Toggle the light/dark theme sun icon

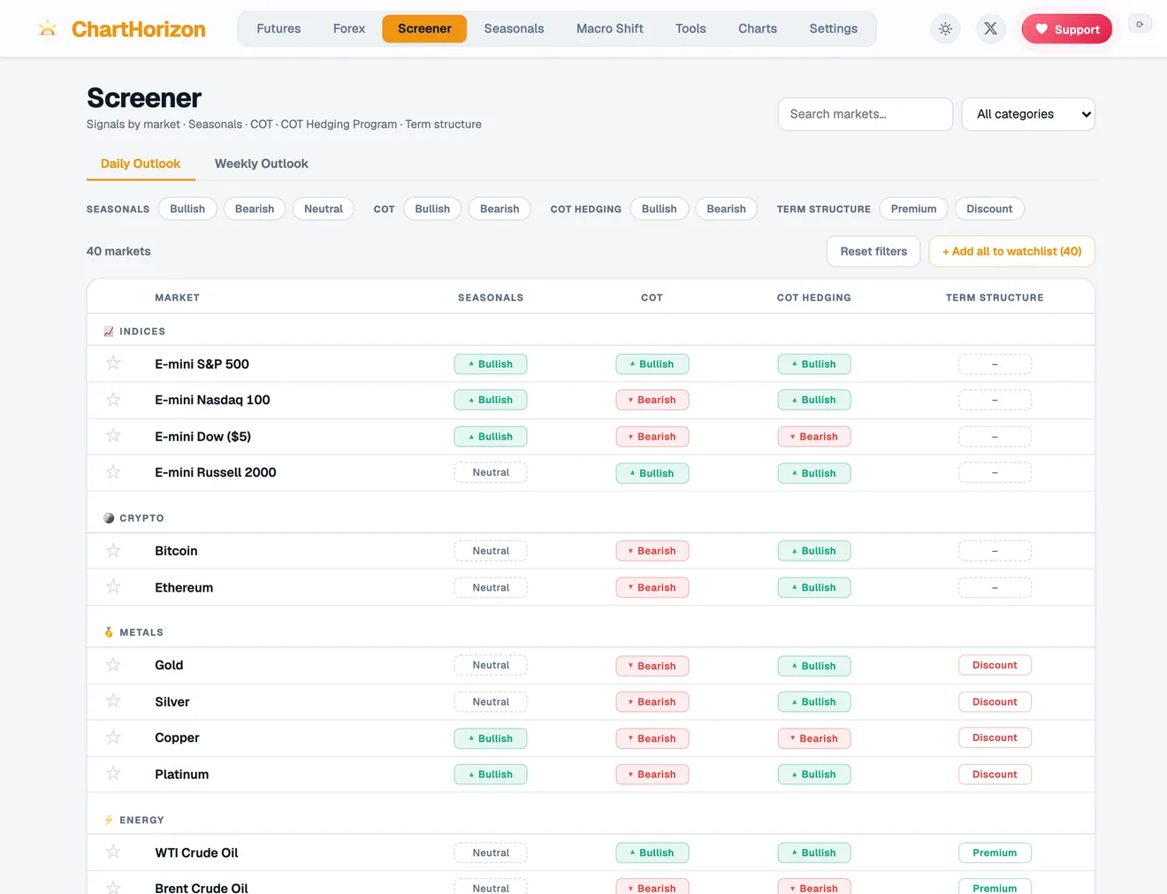coord(945,29)
